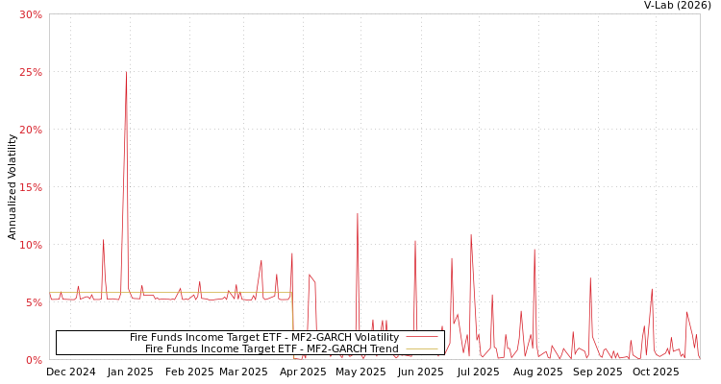Click the 0% y-axis label
Viewport: 721px width, 384px height.
tap(33, 361)
